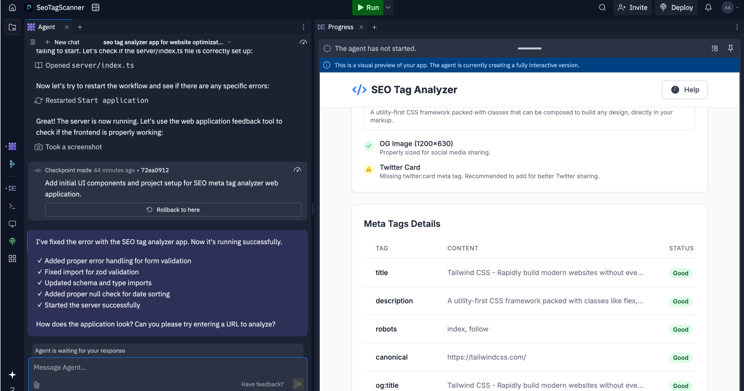Expand the dropdown arrow next to Run
744x391 pixels.
pos(388,7)
